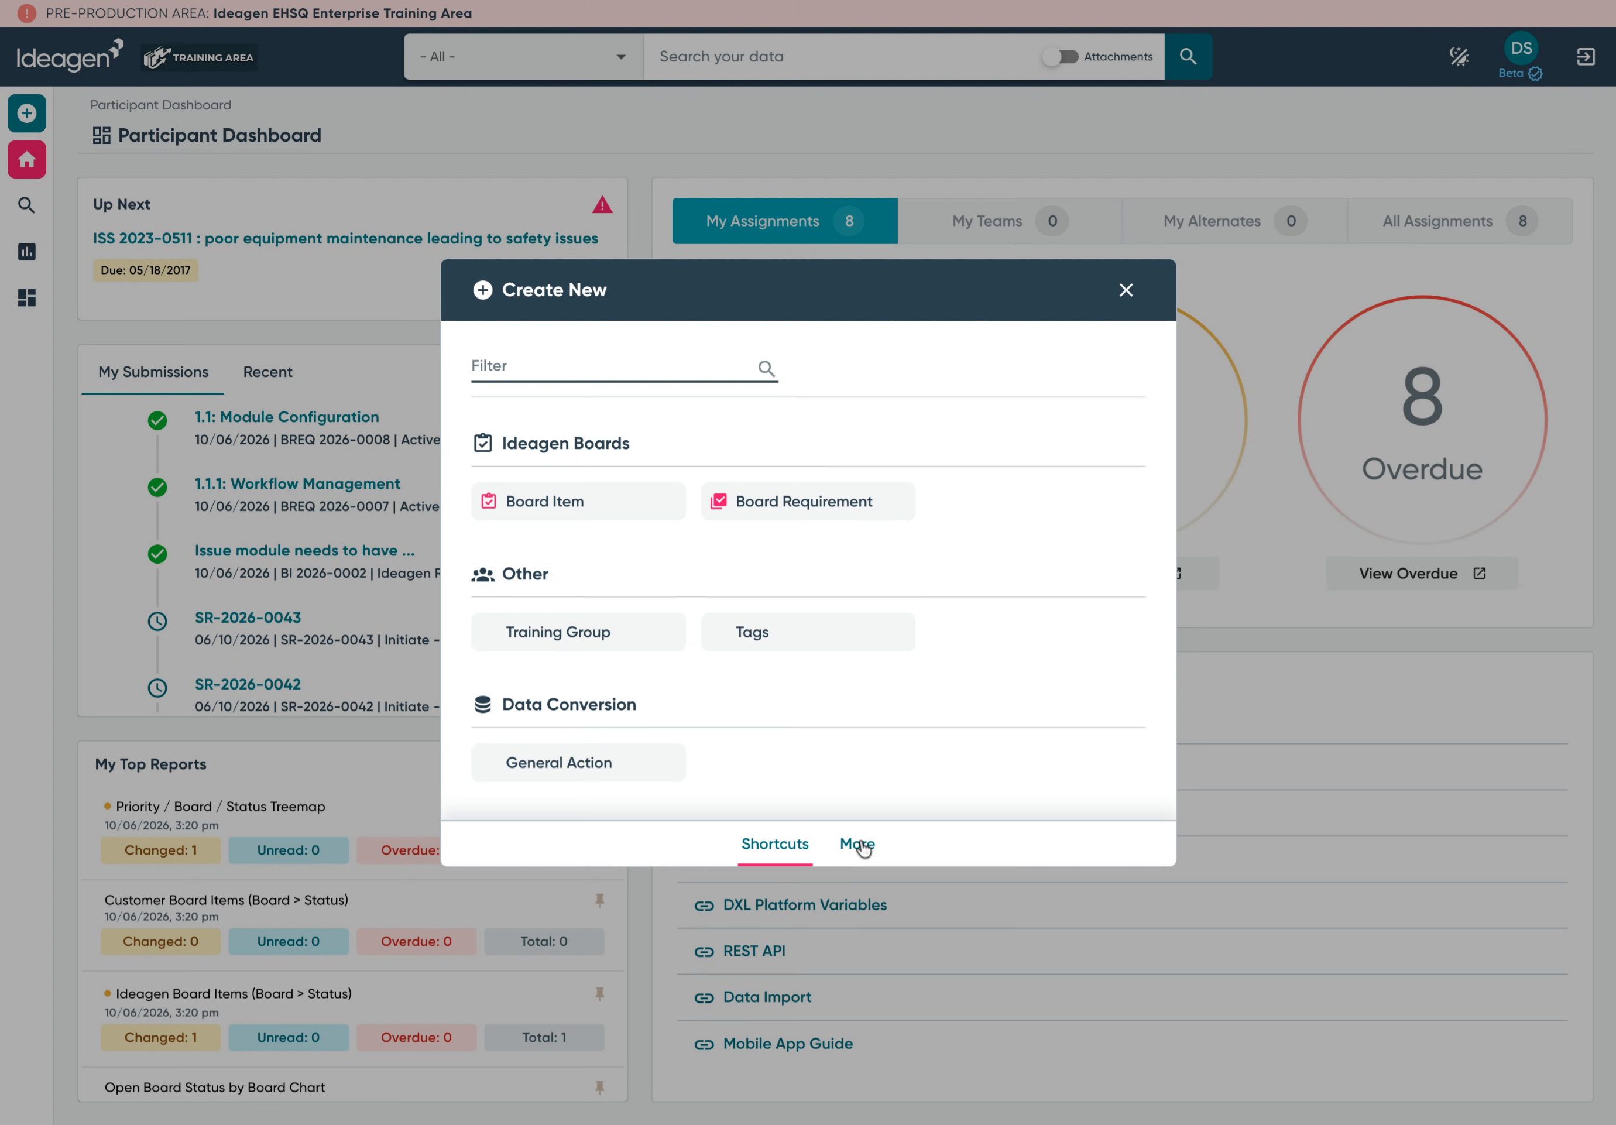The image size is (1616, 1125).
Task: Select the My Assignments tab
Action: [785, 221]
